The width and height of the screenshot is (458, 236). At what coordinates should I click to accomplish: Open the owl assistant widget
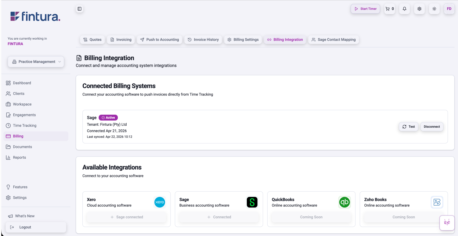pos(447,223)
